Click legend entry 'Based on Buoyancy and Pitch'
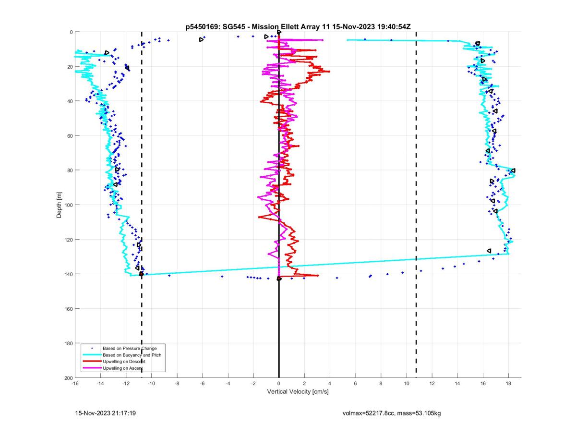 pyautogui.click(x=132, y=354)
